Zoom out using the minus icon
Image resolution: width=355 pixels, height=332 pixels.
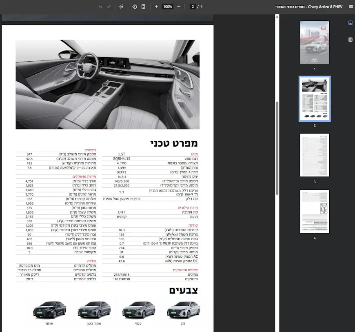click(x=178, y=7)
